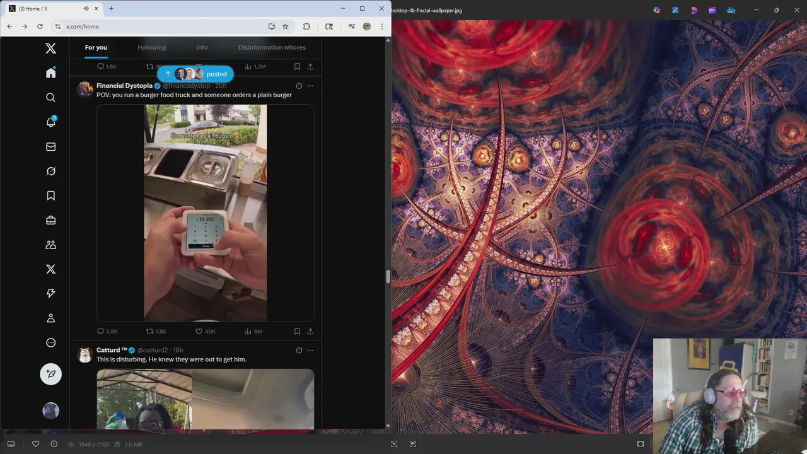
Task: Open more options on Financial Dystopia post
Action: click(310, 86)
